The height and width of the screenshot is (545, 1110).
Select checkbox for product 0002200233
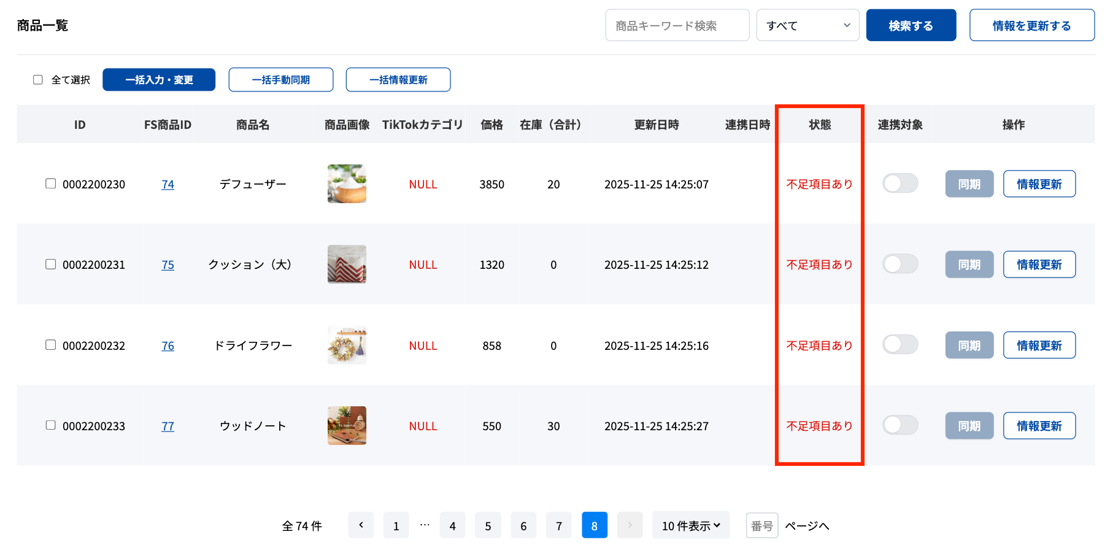click(51, 425)
